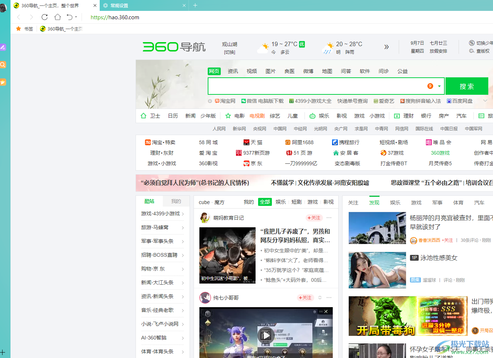Toggle the expand arrows on 纯七小哥哥 post
This screenshot has width=493, height=358.
click(320, 298)
